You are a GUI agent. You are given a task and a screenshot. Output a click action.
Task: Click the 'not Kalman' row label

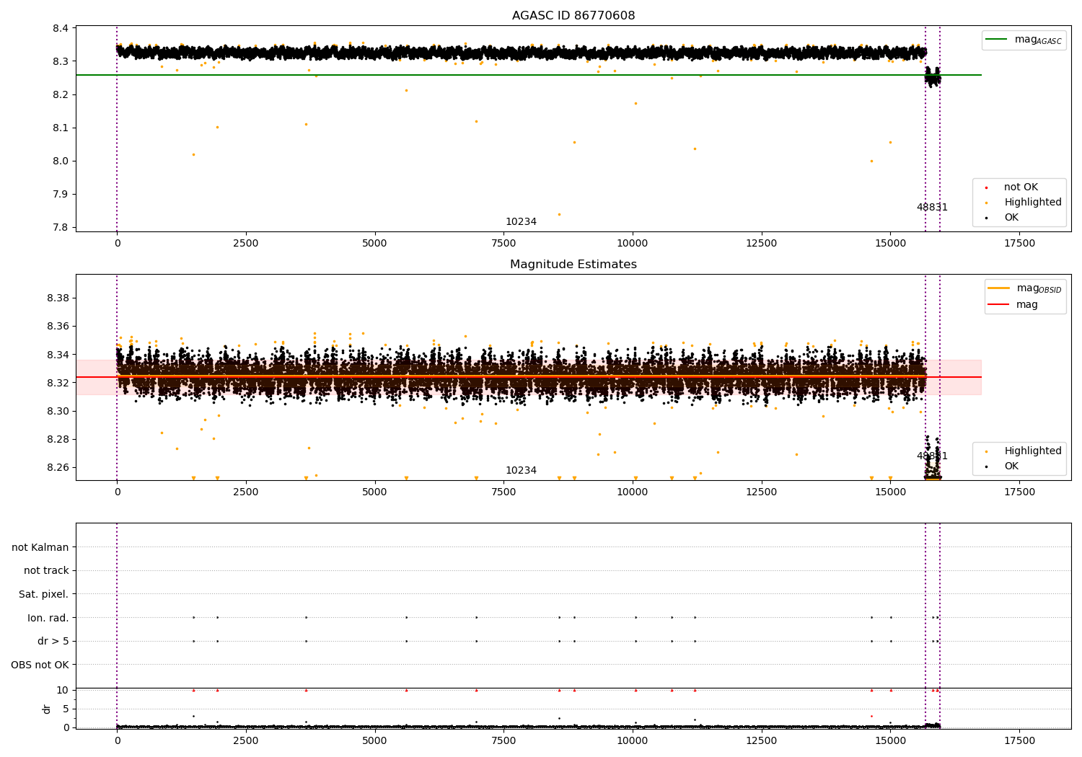pyautogui.click(x=40, y=547)
